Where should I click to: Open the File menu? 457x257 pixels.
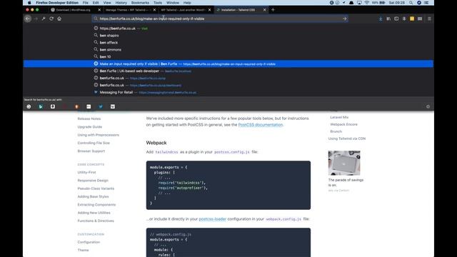click(86, 3)
